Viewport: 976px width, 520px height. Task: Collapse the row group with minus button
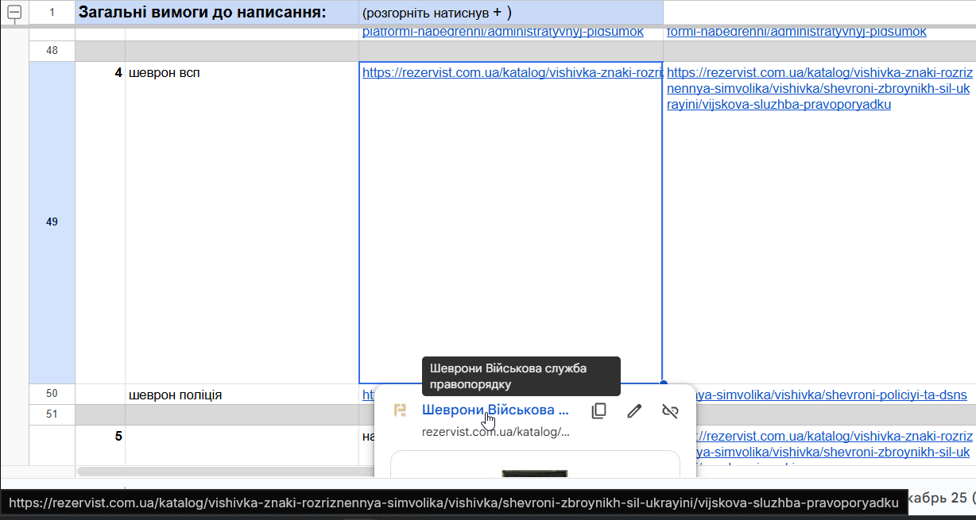[14, 12]
